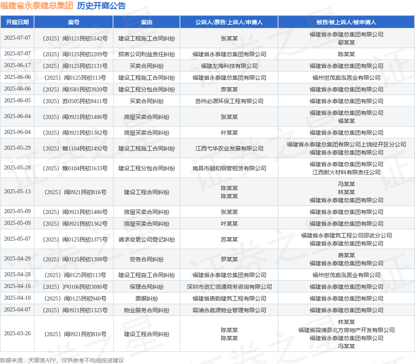Click defendant 福某某
Viewport: 415px width, 364px height.
click(347, 121)
